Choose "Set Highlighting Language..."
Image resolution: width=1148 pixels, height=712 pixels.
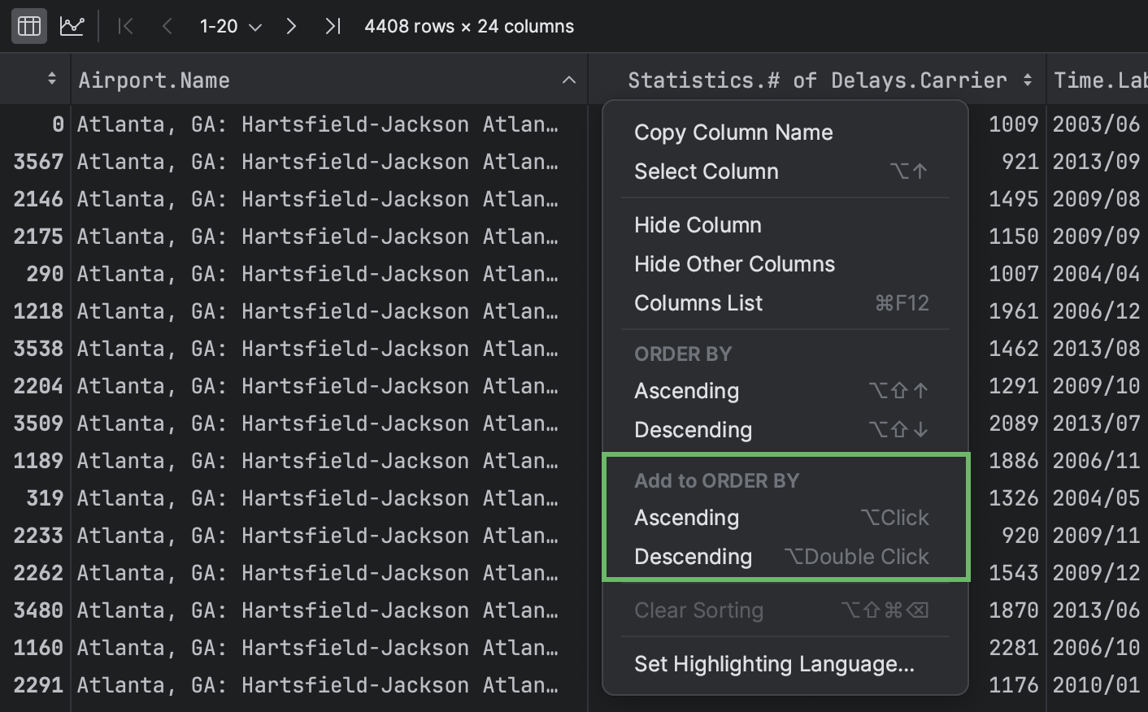click(773, 664)
